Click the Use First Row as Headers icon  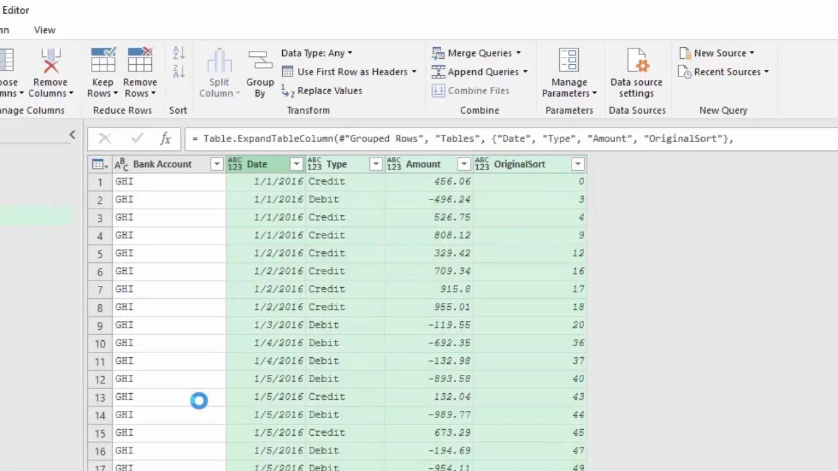(x=287, y=72)
